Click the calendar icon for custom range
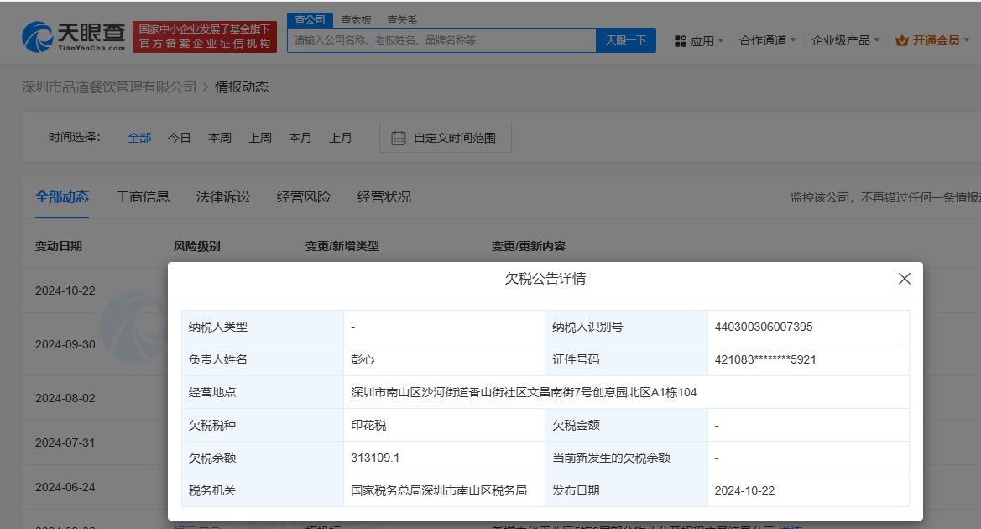 tap(399, 138)
